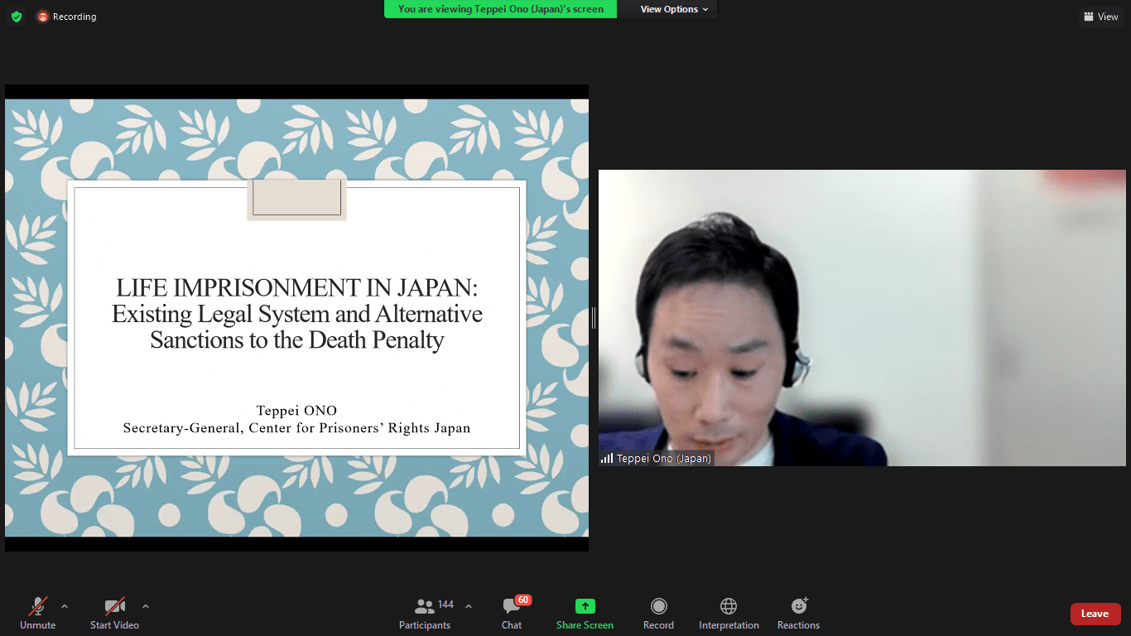Expand audio settings arrow next to Unmute
This screenshot has width=1131, height=636.
[x=65, y=606]
